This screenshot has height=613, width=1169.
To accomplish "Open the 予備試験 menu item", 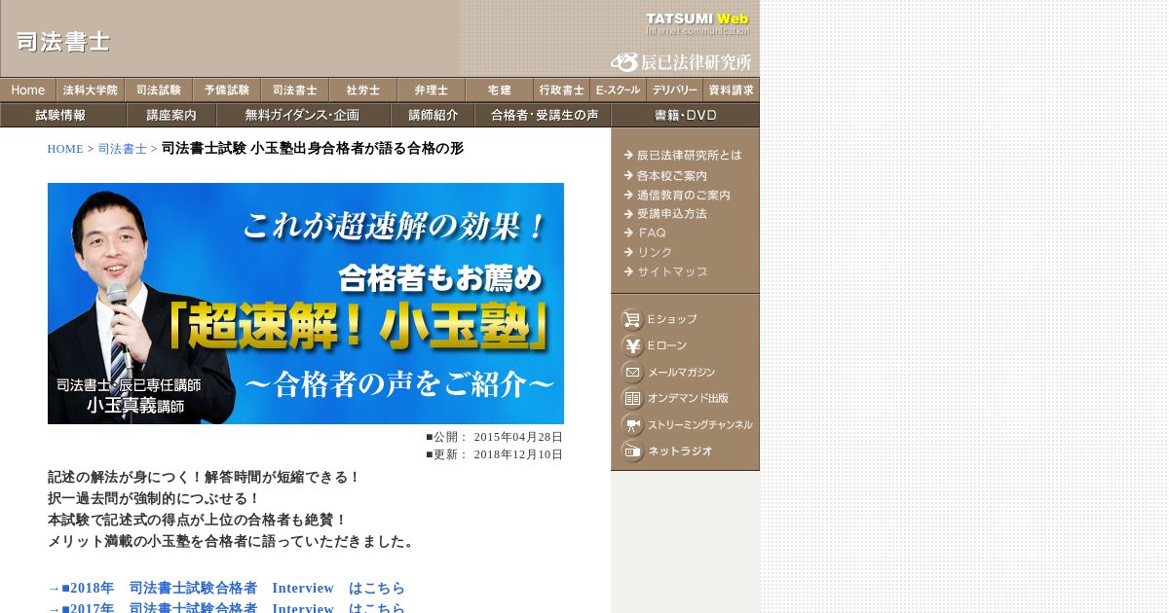I will [x=227, y=90].
